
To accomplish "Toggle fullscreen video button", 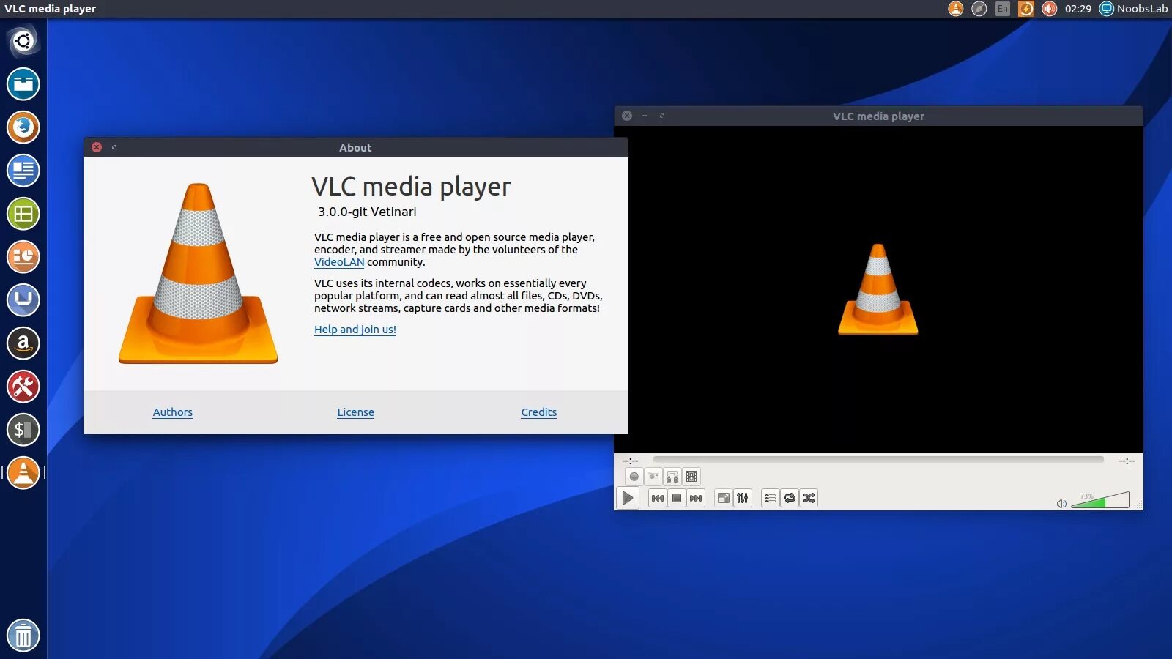I will tap(723, 498).
